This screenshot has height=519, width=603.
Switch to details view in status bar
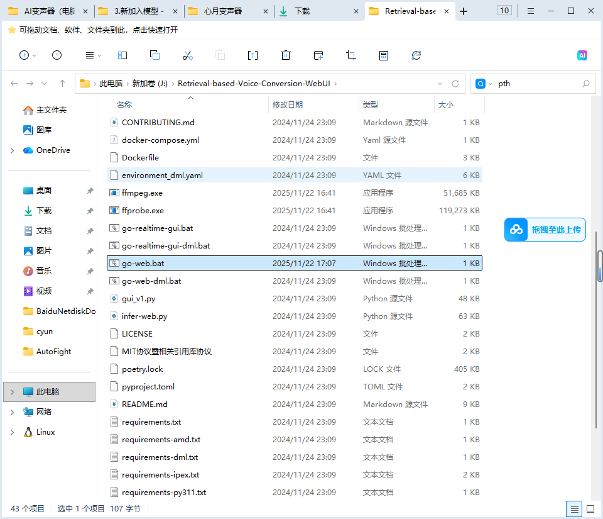(x=574, y=510)
